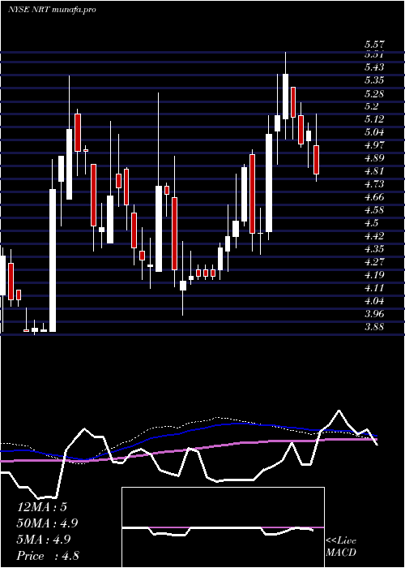
Task: Click the 5MA : 4.9 readout
Action: [x=45, y=540]
